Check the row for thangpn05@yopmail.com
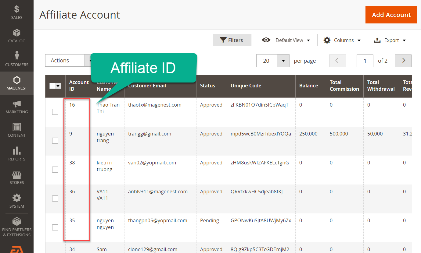The height and width of the screenshot is (253, 421). [x=55, y=227]
